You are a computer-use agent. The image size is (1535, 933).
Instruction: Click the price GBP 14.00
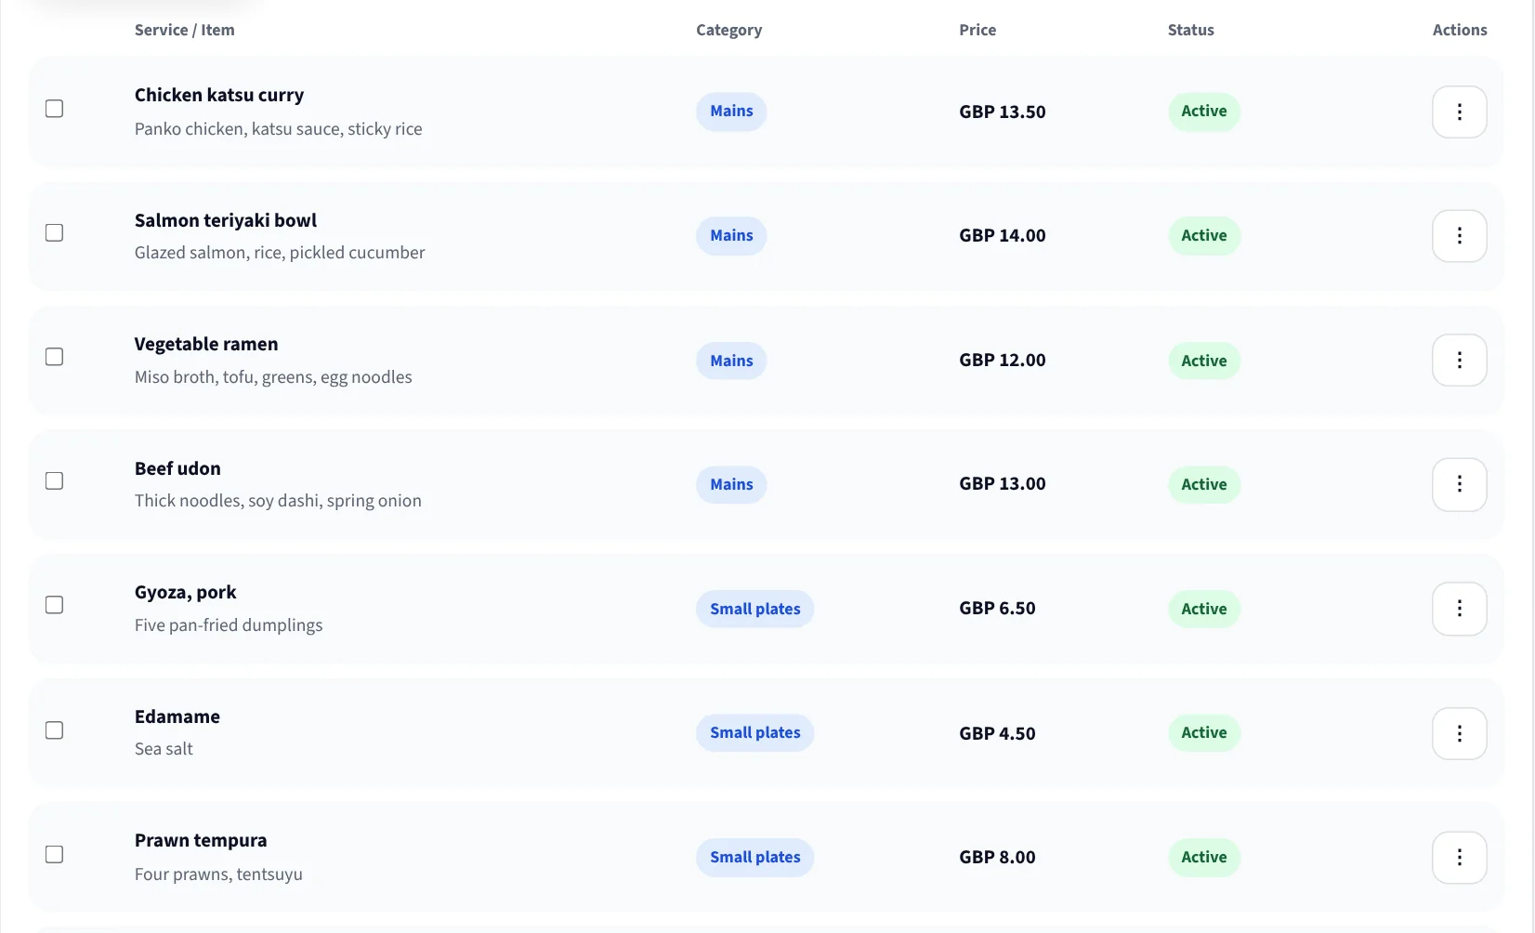coord(1003,235)
